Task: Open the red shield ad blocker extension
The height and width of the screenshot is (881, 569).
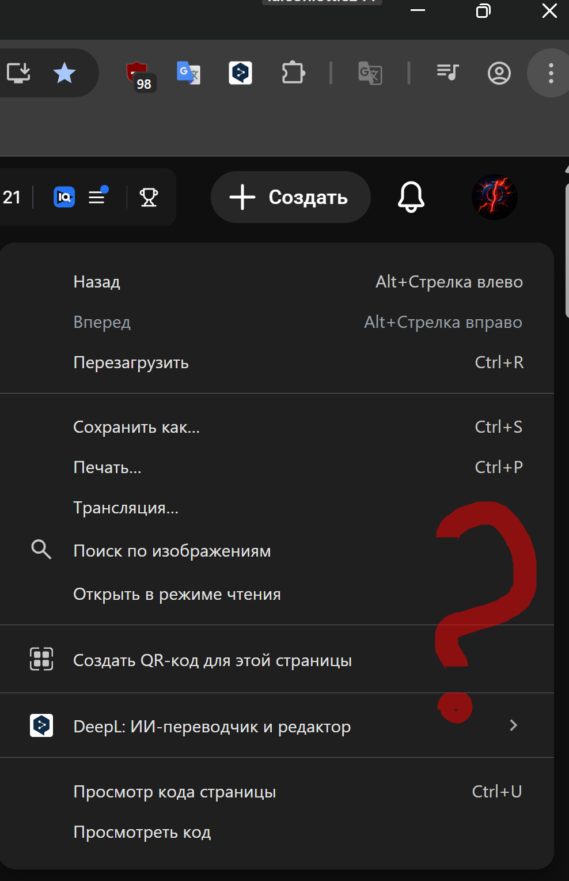Action: [x=138, y=74]
